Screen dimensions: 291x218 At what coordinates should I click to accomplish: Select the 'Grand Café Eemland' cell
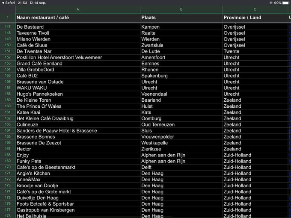78,64
